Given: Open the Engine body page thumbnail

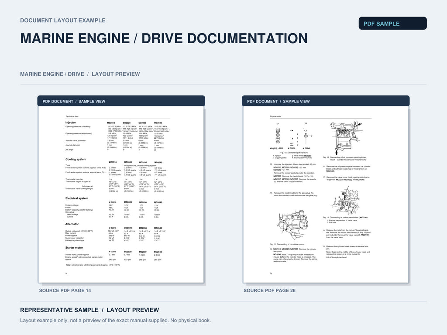Looking at the screenshot, I should point(326,194).
